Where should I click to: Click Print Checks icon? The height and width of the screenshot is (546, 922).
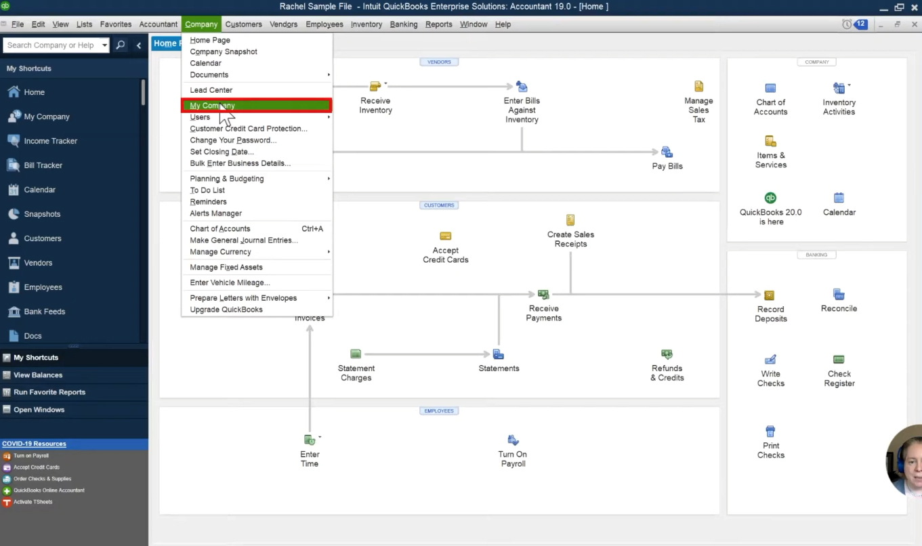tap(770, 432)
